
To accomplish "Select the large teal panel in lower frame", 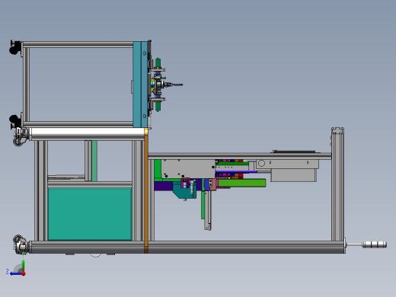I will click(90, 214).
